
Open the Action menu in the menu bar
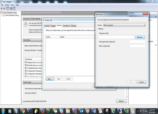tap(7, 5)
